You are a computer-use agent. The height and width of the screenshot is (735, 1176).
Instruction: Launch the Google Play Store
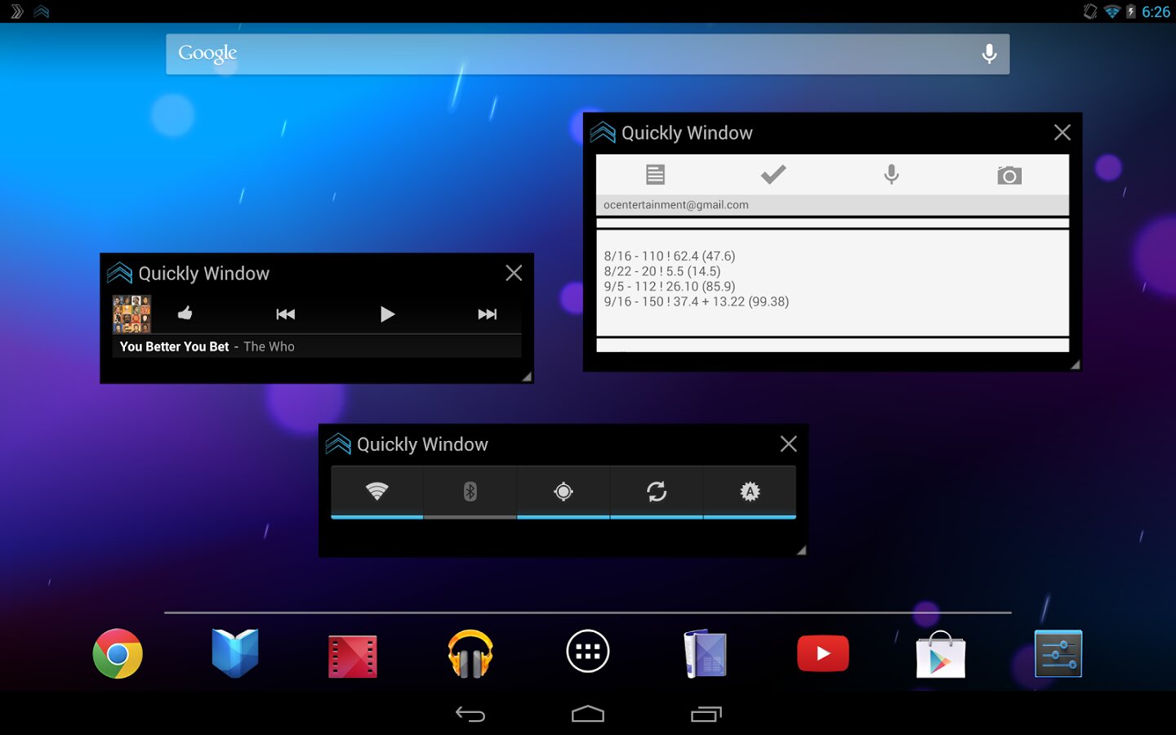click(x=941, y=656)
